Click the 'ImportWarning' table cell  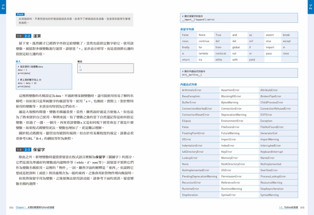click(x=278, y=140)
